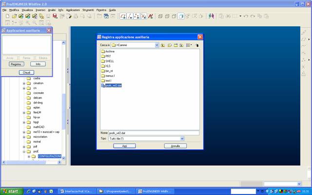The height and width of the screenshot is (195, 312).
Task: Open the view list options icon in dialog
Action: tap(189, 45)
